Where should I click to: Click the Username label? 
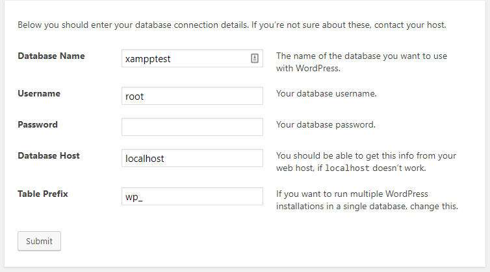pyautogui.click(x=39, y=93)
